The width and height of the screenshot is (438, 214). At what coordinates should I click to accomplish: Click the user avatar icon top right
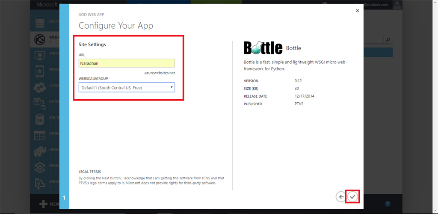tap(397, 5)
